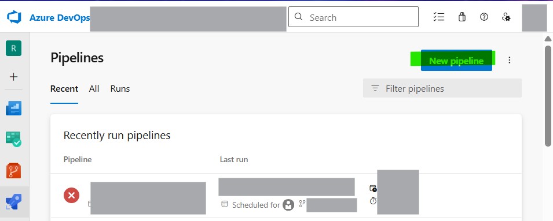Open Repos icon in the sidebar
Image resolution: width=553 pixels, height=221 pixels.
(13, 170)
